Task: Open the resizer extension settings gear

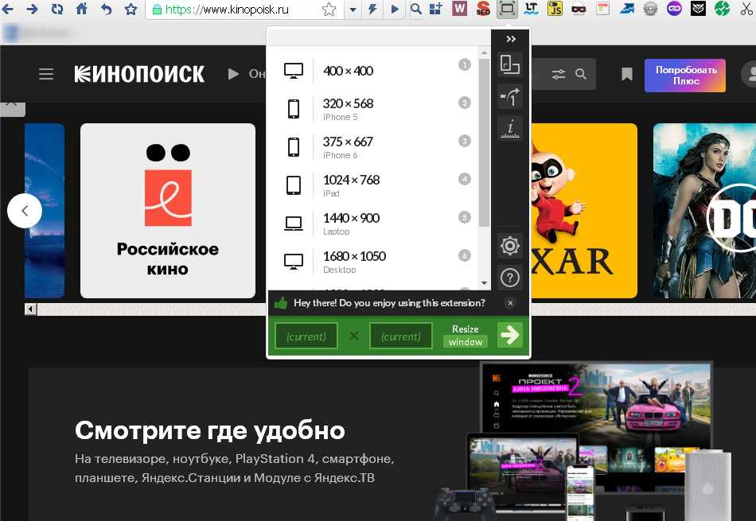Action: [510, 246]
